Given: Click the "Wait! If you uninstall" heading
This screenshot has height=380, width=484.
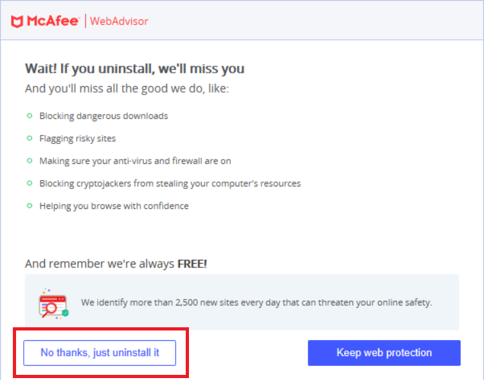Looking at the screenshot, I should pyautogui.click(x=134, y=69).
